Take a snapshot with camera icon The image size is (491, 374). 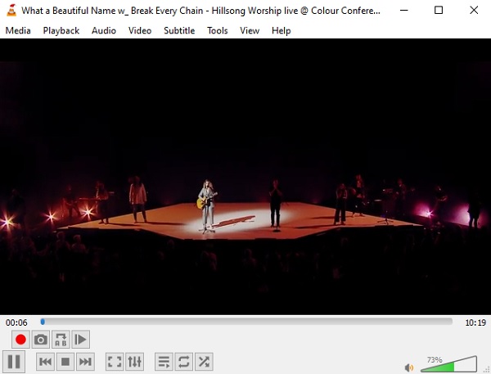(41, 340)
